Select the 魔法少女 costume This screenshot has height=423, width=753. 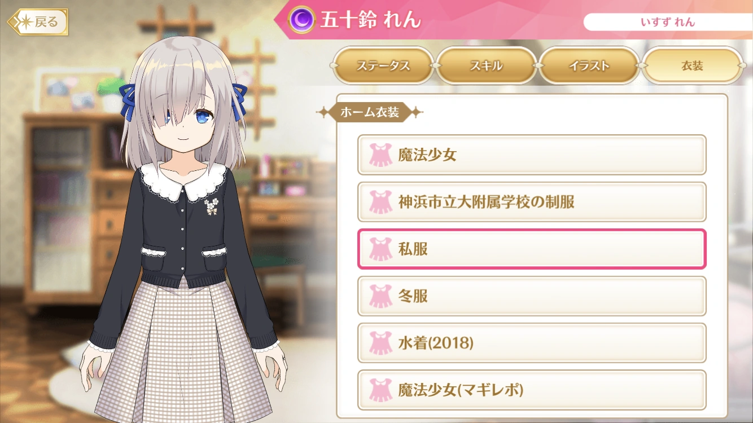[x=532, y=155]
